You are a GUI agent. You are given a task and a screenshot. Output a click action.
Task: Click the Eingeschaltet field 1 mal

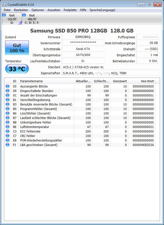(148, 55)
